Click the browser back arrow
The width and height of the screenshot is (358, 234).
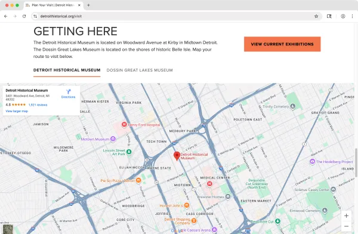point(6,16)
